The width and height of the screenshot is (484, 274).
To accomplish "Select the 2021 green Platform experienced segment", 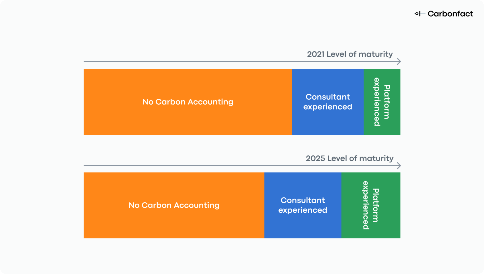I will (382, 102).
